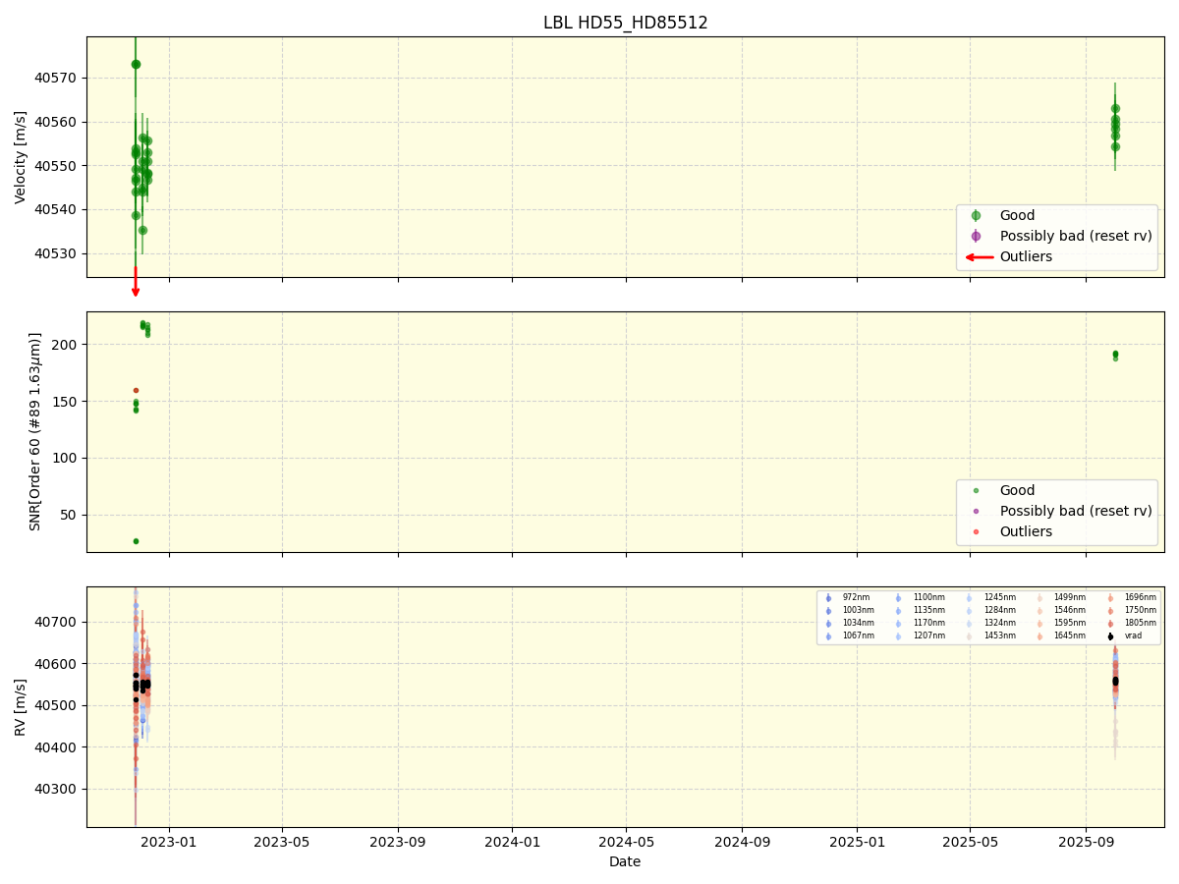Image resolution: width=1179 pixels, height=884 pixels.
Task: Click the 2024-05 date tick label
Action: coord(626,842)
